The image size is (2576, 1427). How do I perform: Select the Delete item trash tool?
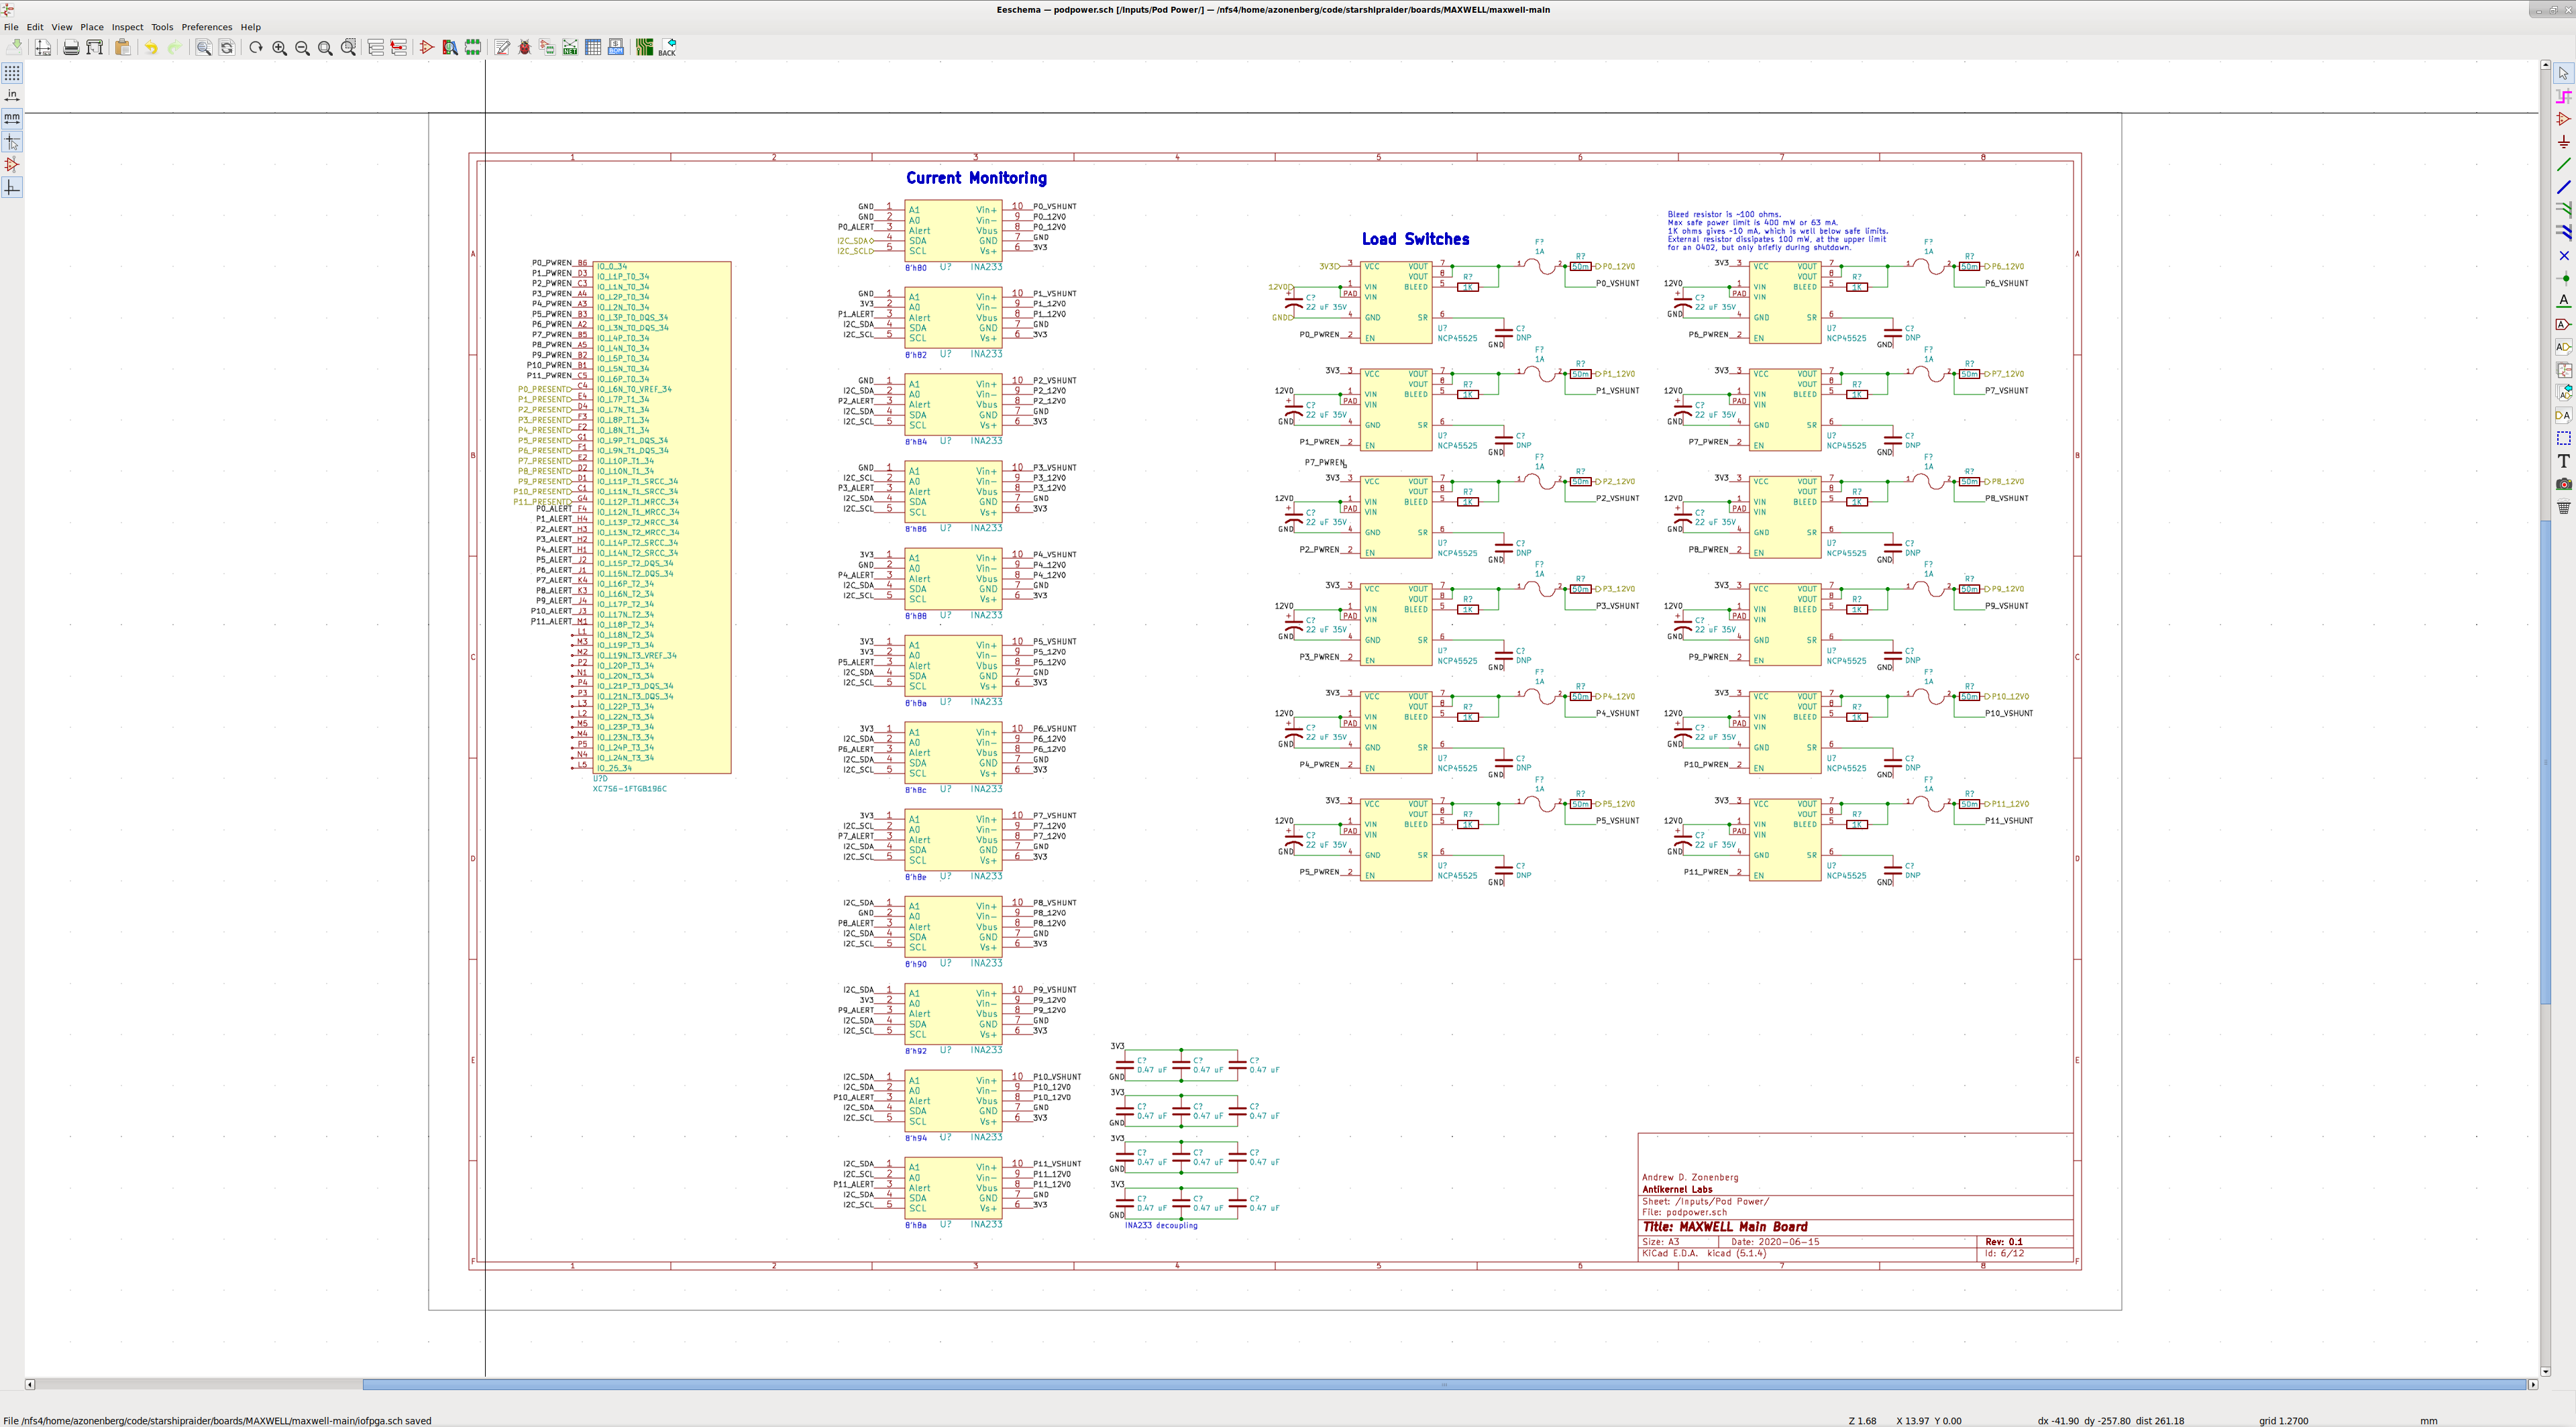2563,508
